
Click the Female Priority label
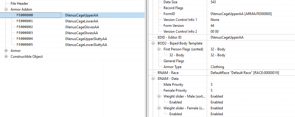pos(175,90)
